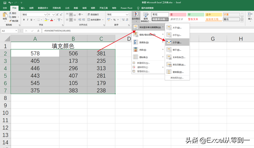Click the Cut (剪切) scissors icon
254x148 pixels.
point(10,13)
